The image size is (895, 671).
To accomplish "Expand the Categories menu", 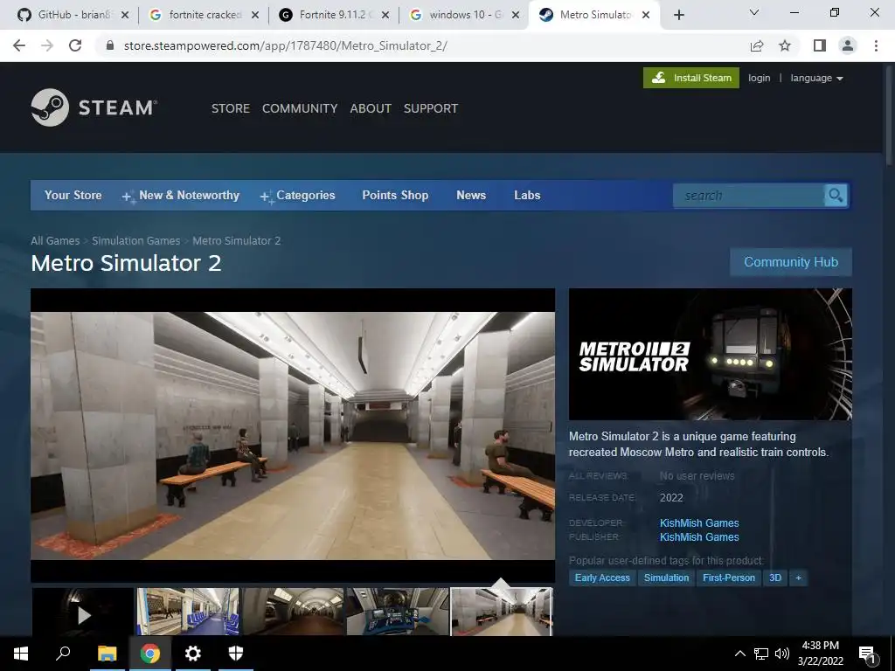I will 298,195.
